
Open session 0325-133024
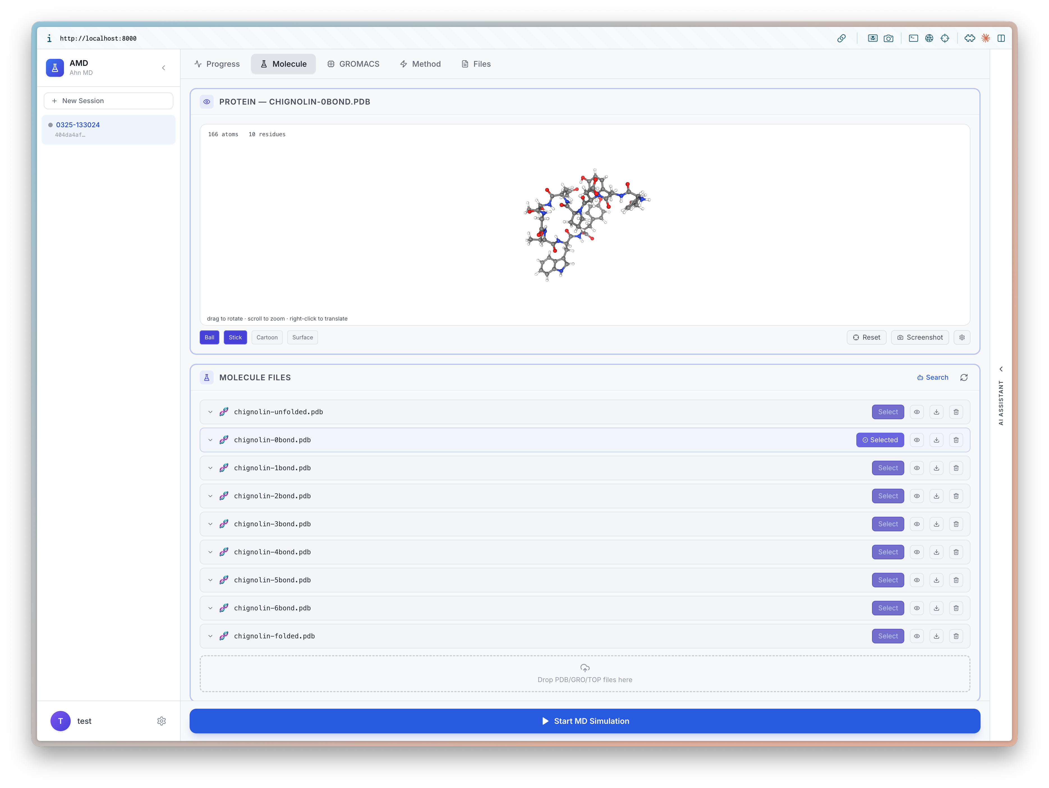(109, 129)
